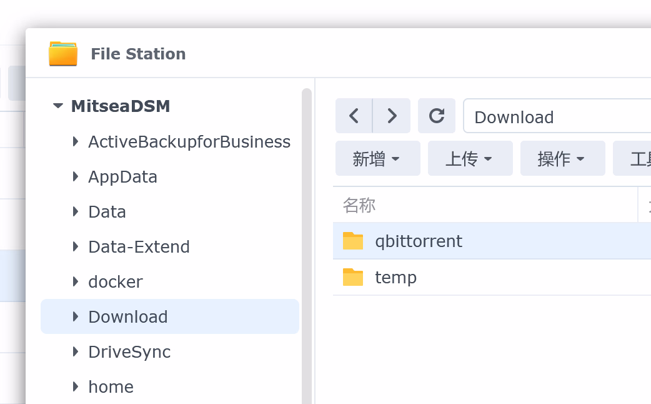651x404 pixels.
Task: Select the home folder in tree
Action: 111,387
